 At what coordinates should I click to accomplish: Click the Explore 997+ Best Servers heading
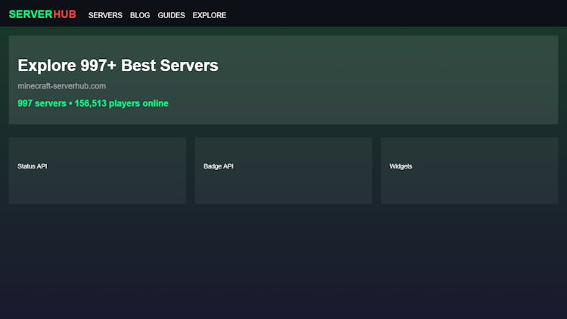[x=118, y=66]
